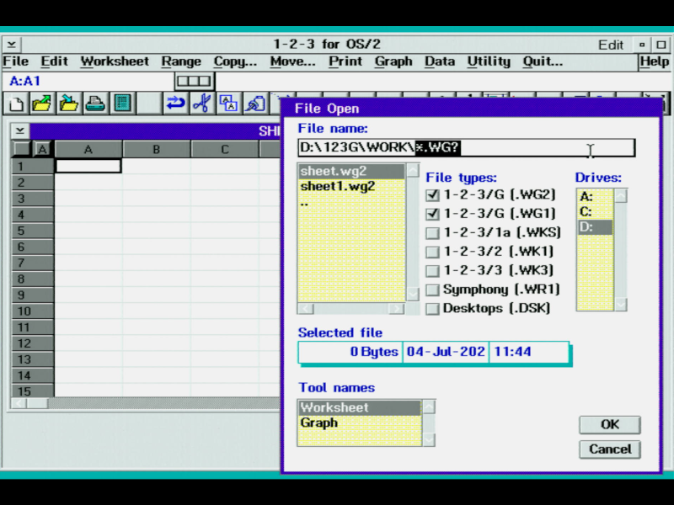Enable the 1-2-3/2 (.WK1) file type
The height and width of the screenshot is (505, 674).
(432, 252)
